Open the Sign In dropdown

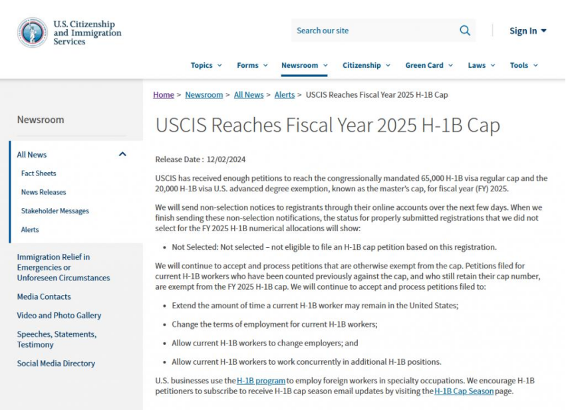pyautogui.click(x=527, y=31)
